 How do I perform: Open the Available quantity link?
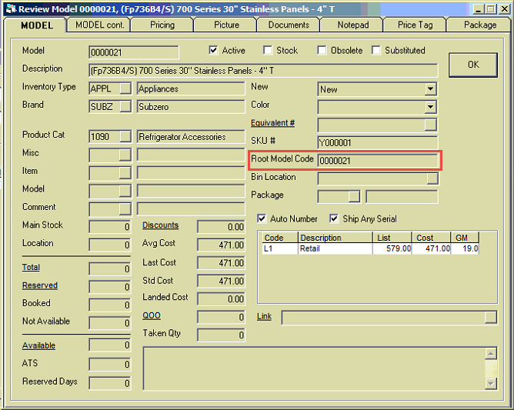coord(38,345)
